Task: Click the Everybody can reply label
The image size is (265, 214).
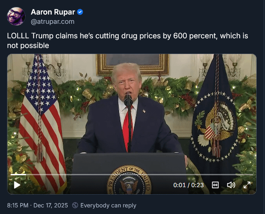Action: click(108, 205)
